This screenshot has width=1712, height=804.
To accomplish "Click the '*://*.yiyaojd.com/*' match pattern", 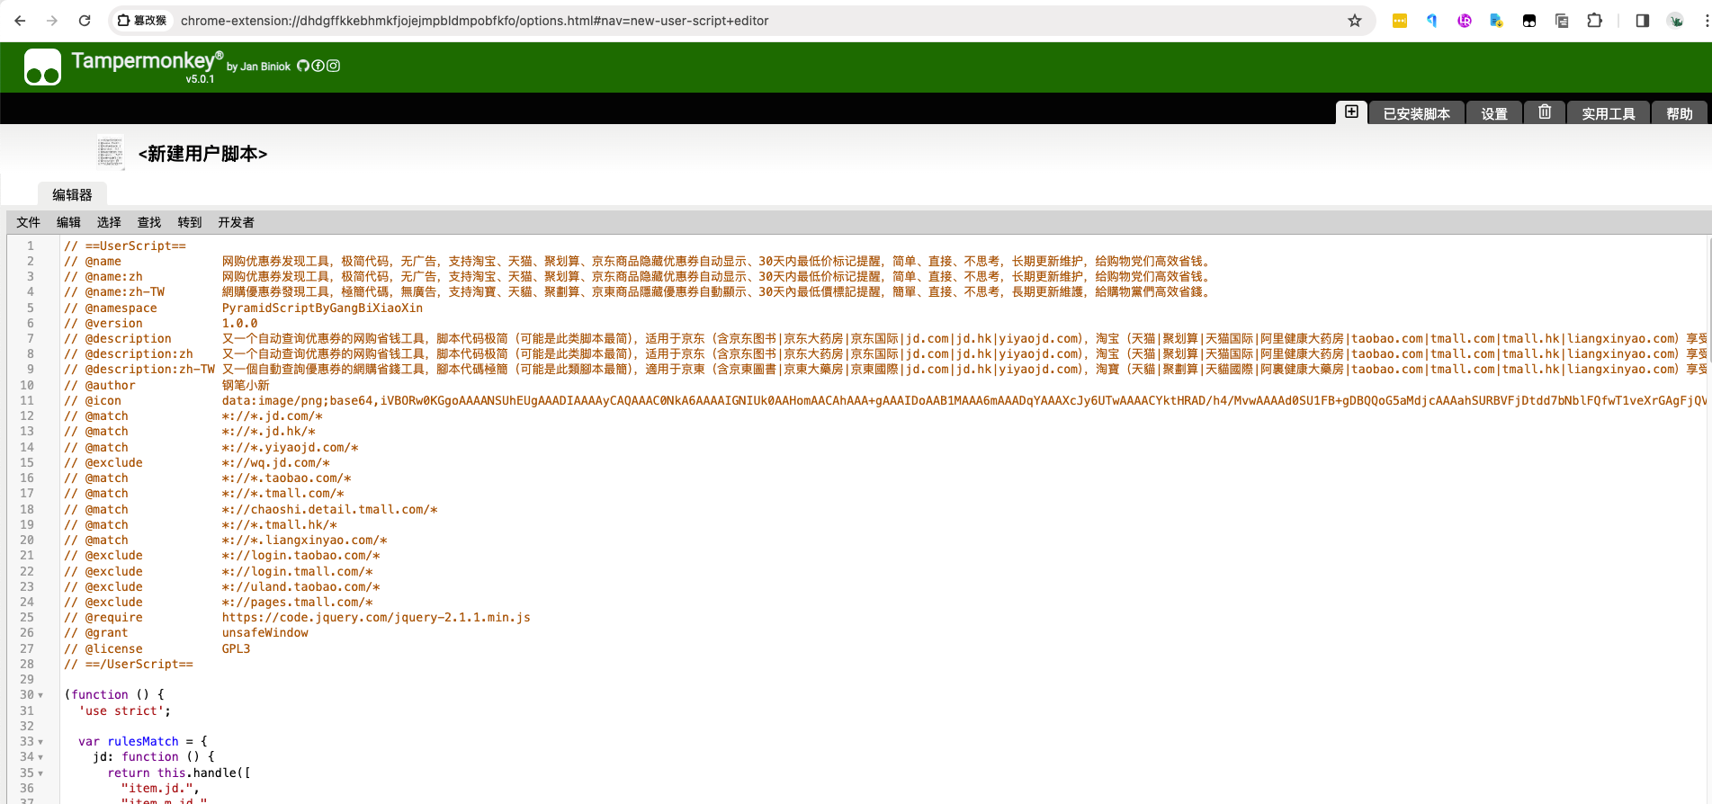I will point(291,447).
